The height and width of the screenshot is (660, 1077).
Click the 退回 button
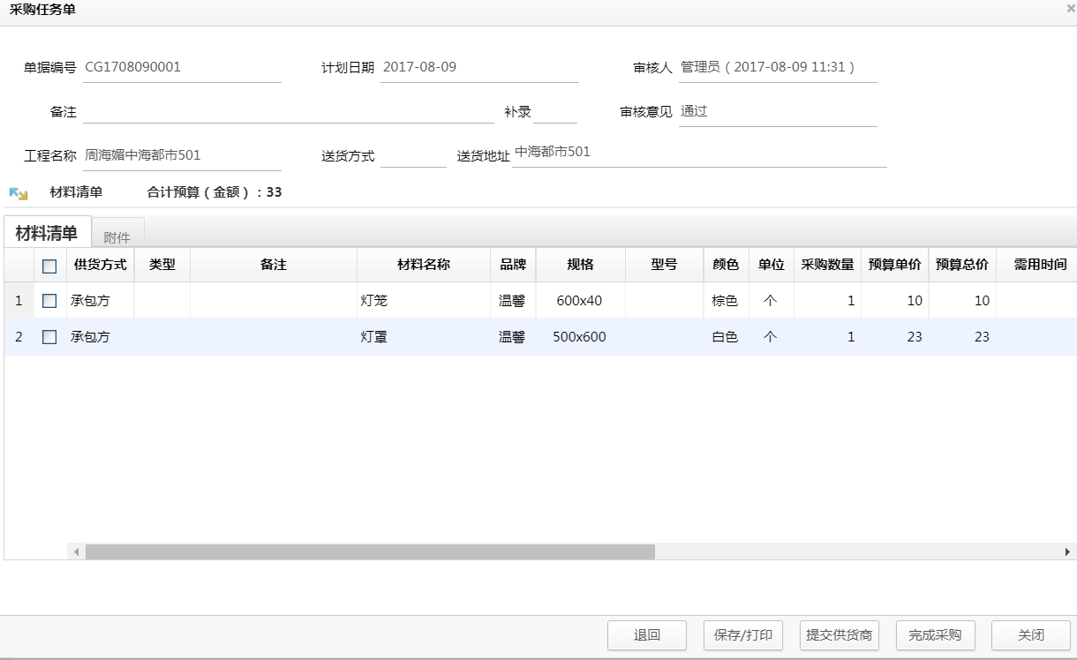pos(647,635)
